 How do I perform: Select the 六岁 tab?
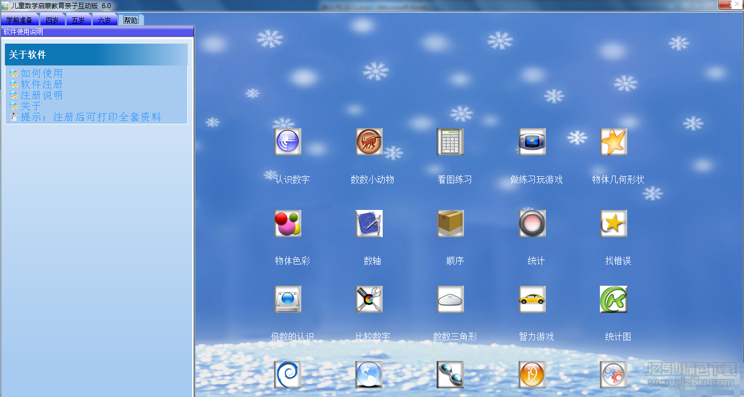coord(105,20)
